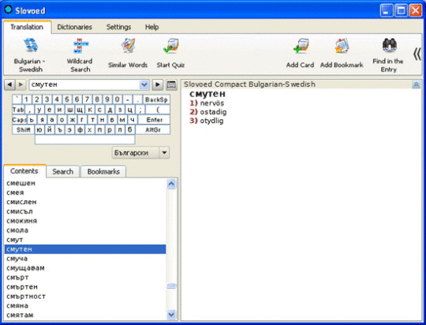
Task: Click the Slovoed title bar app icon
Action: tap(9, 9)
